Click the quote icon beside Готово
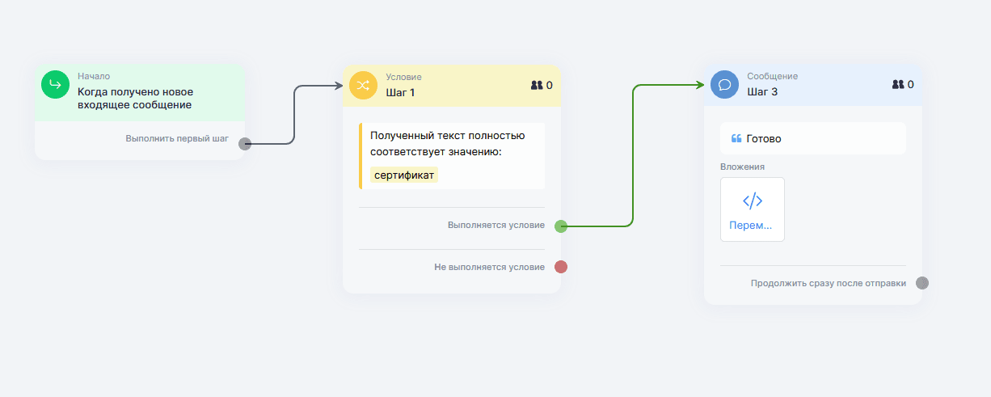This screenshot has width=991, height=397. tap(736, 138)
